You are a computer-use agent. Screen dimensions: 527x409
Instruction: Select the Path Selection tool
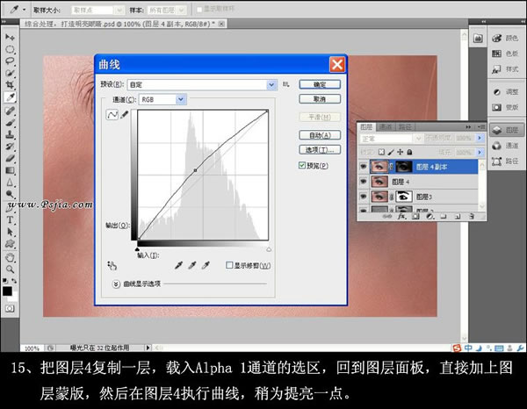[x=10, y=232]
